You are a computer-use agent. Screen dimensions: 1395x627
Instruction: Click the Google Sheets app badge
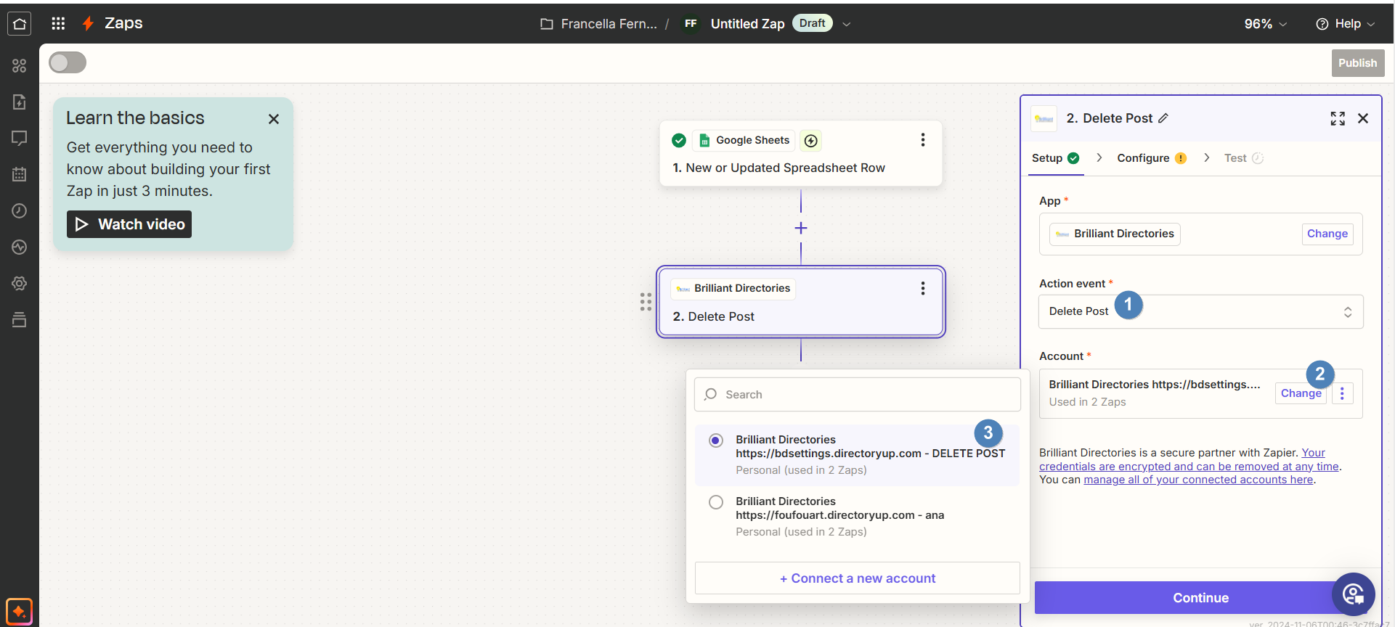(x=744, y=141)
